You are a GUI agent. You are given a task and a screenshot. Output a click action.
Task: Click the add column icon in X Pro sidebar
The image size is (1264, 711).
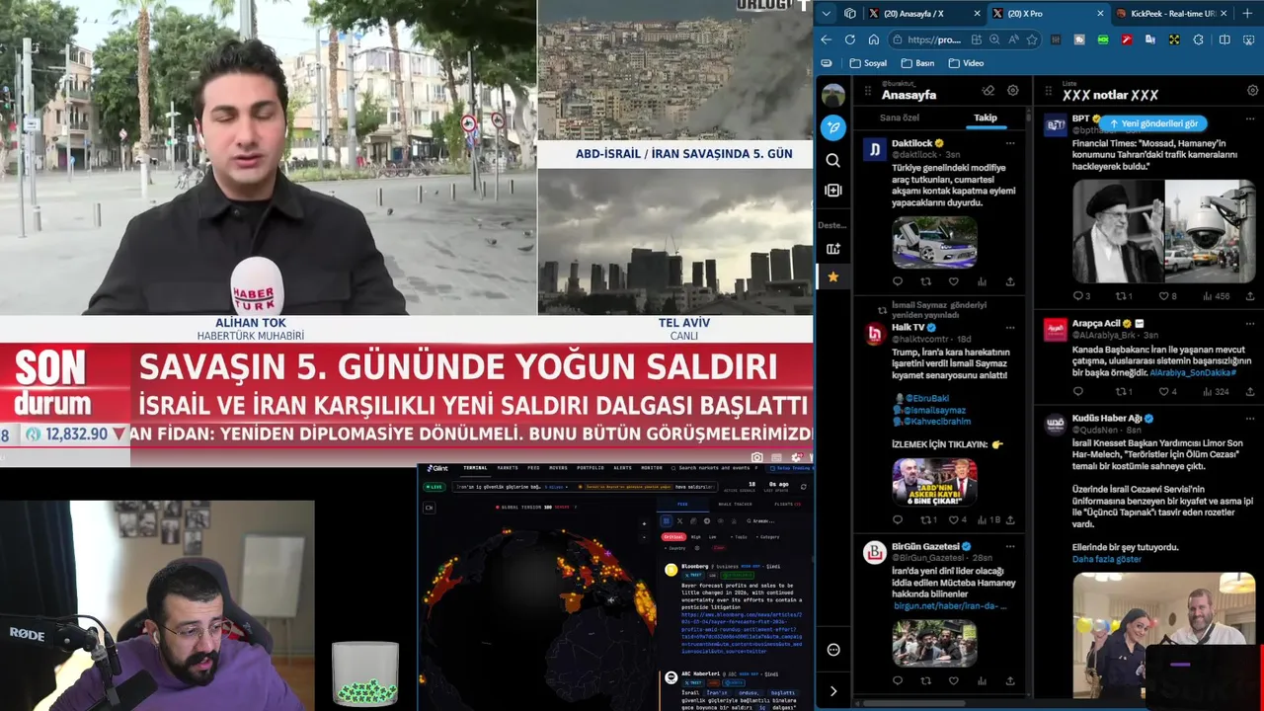pos(833,190)
